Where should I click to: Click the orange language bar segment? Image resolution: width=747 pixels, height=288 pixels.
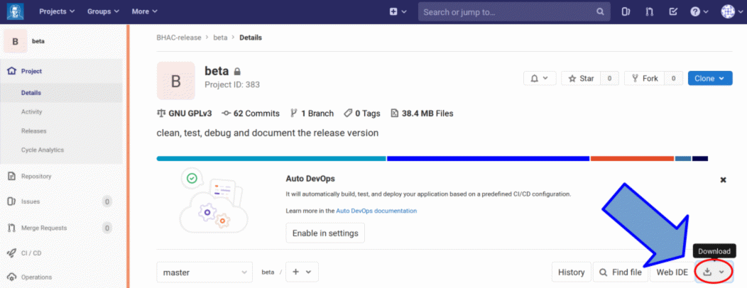pos(632,158)
